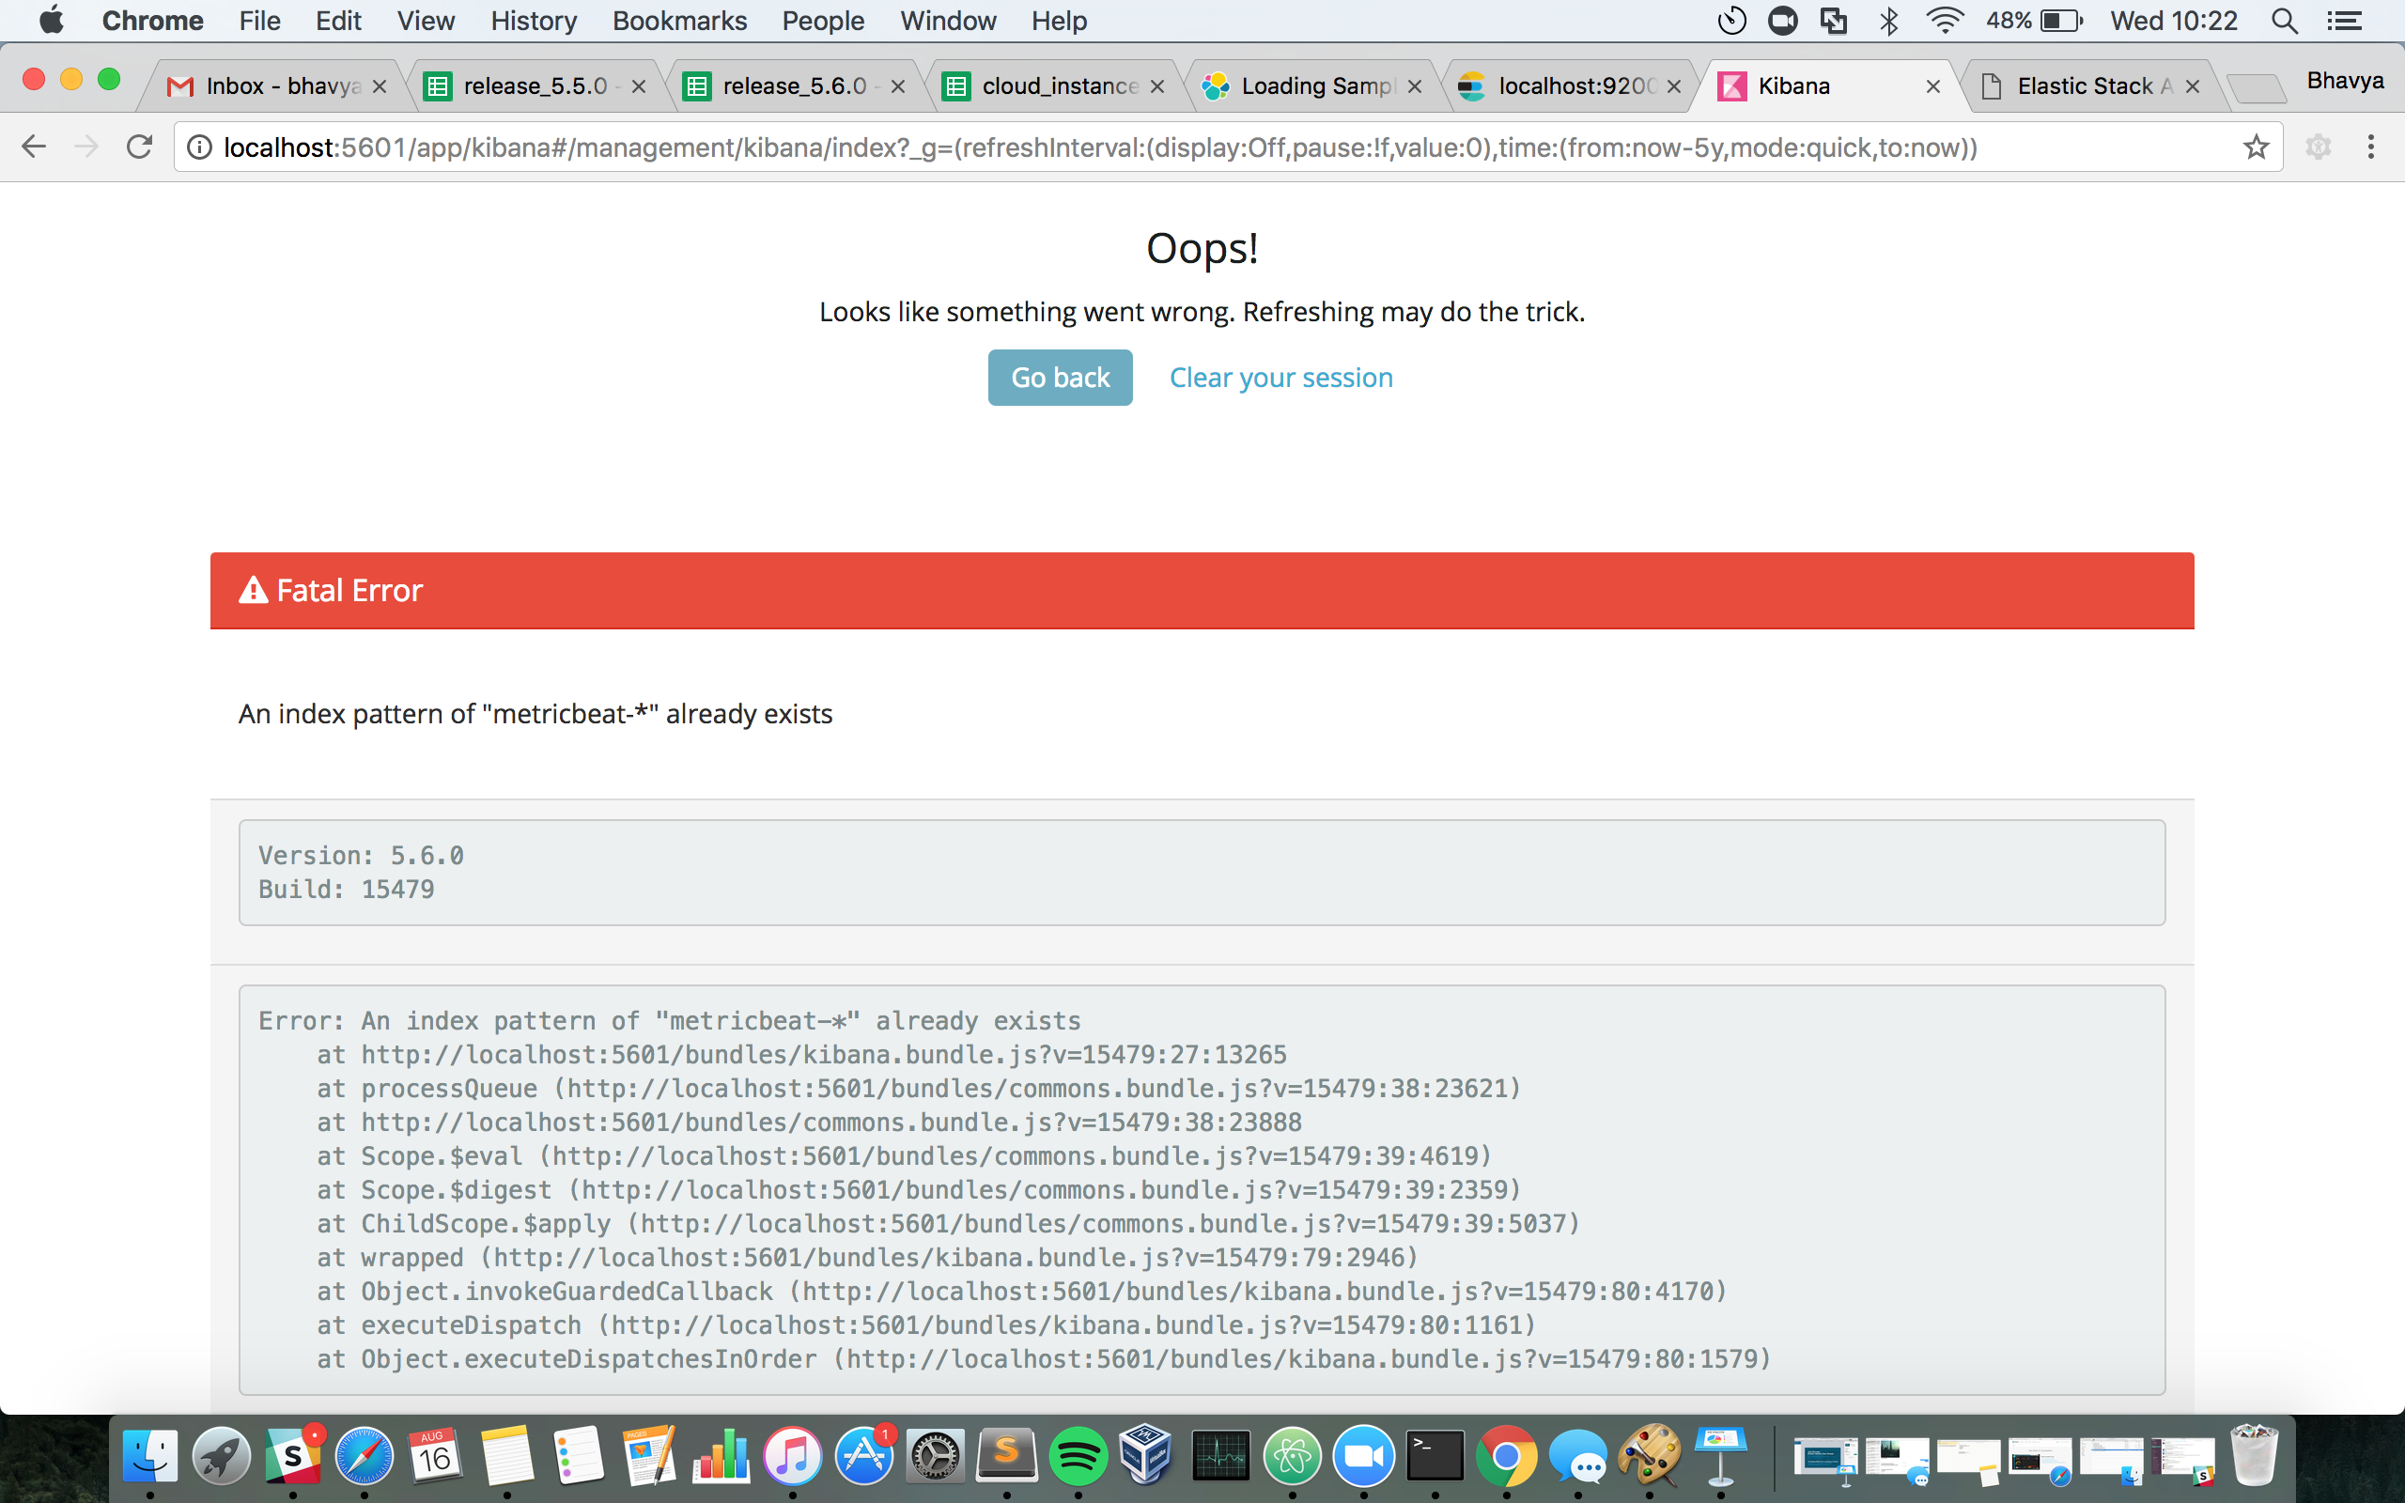The image size is (2405, 1503).
Task: Open Activity Monitor from the Dock
Action: (1220, 1456)
